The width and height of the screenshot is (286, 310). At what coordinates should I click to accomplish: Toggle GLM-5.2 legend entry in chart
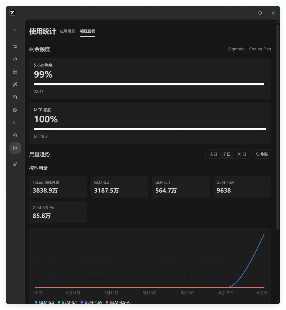point(44,302)
